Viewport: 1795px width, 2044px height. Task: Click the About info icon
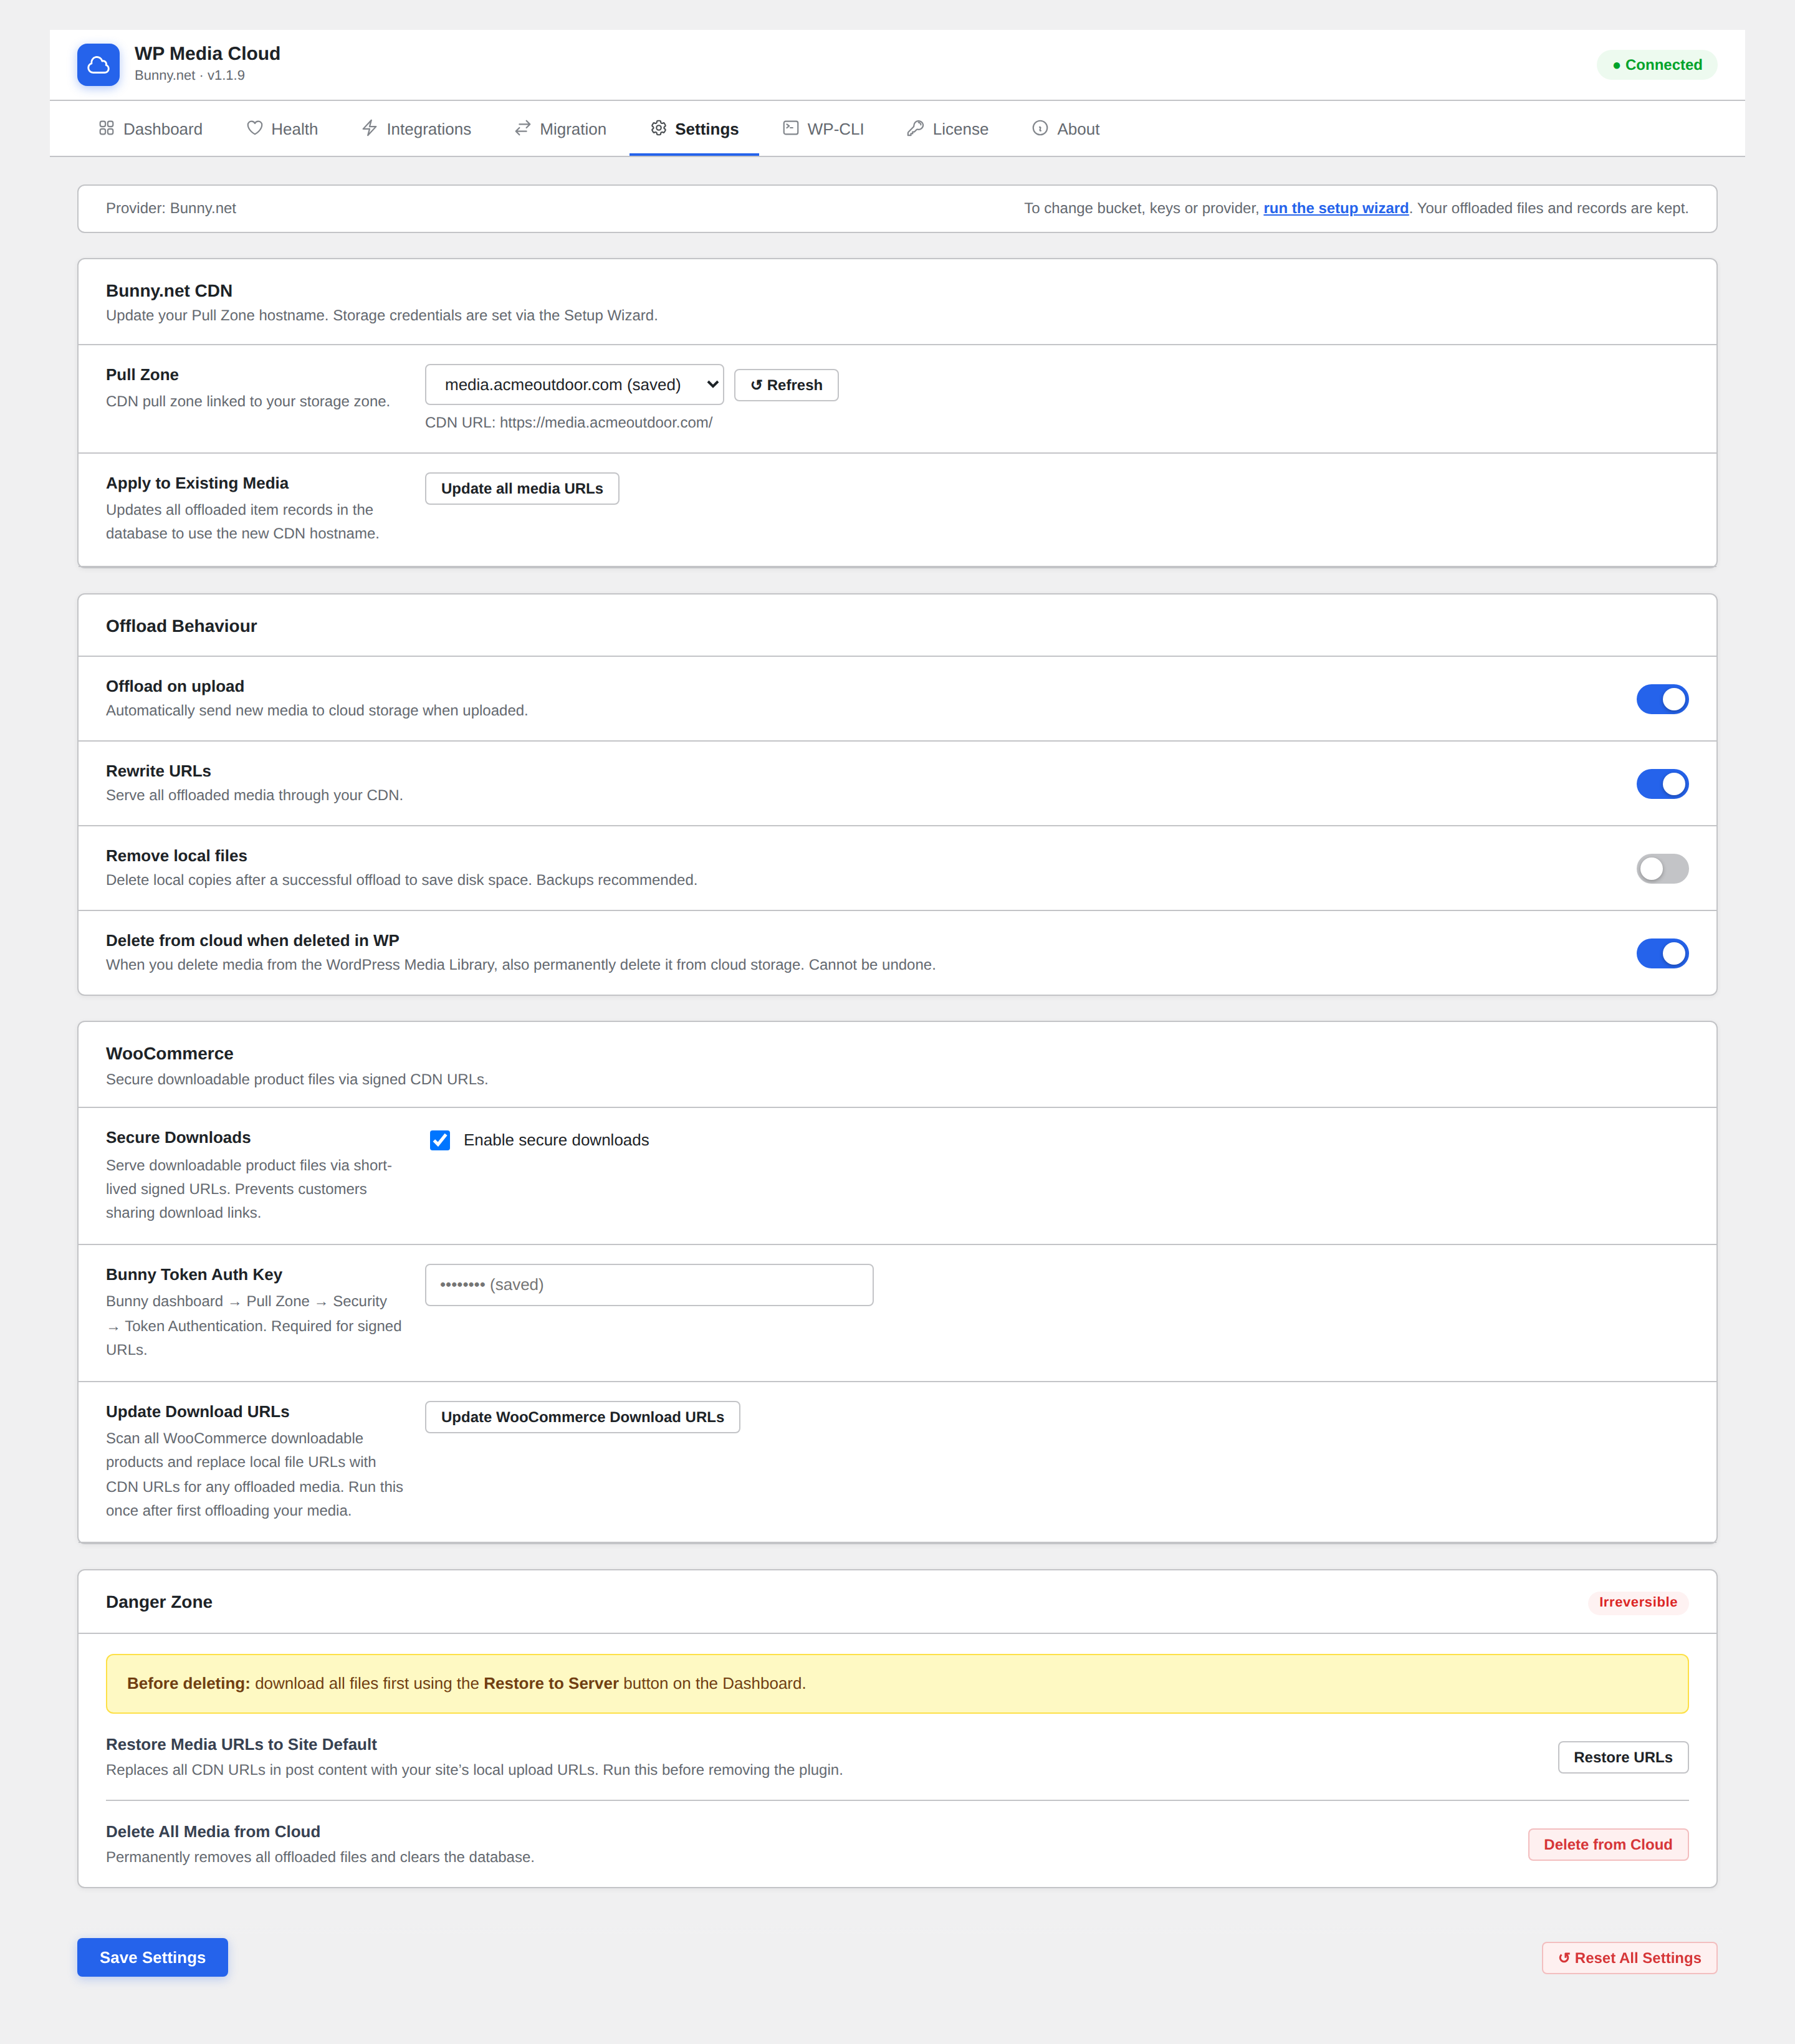1040,128
